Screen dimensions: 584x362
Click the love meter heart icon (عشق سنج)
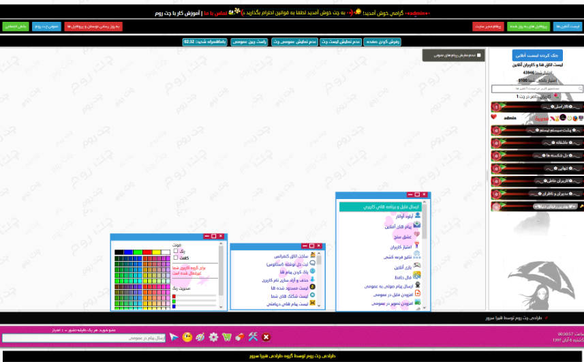pos(417,235)
